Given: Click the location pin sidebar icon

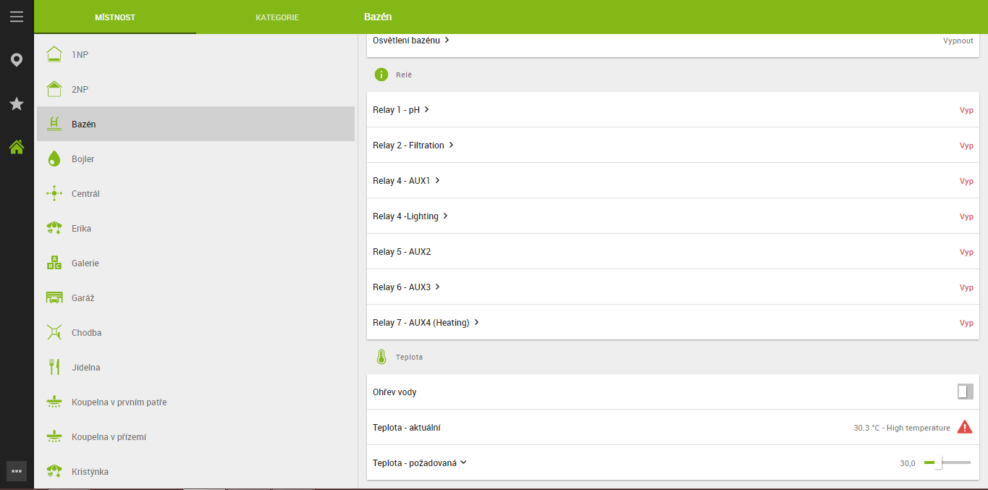Looking at the screenshot, I should 17,60.
